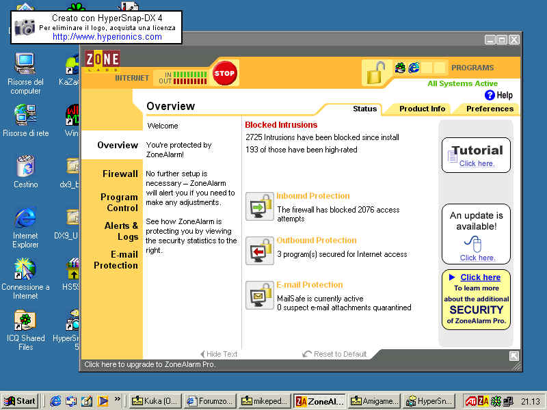The width and height of the screenshot is (547, 410).
Task: Click '3 program(s) secured for Internet access'
Action: (x=342, y=254)
